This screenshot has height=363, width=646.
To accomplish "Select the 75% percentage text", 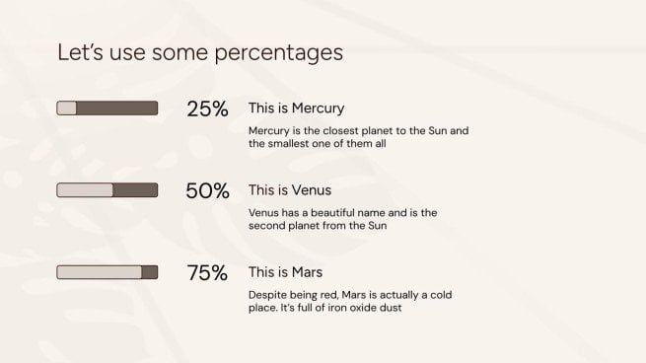I will click(207, 273).
